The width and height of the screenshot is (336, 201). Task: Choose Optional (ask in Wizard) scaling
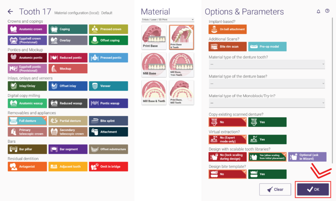307,157
